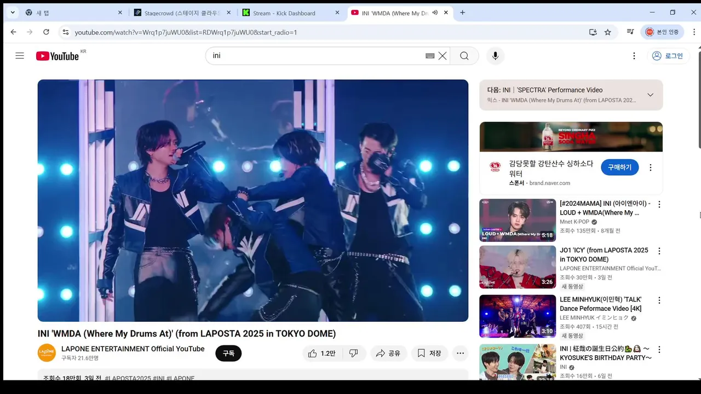The width and height of the screenshot is (701, 394).
Task: Dislike the video with thumbs-down icon
Action: 354,354
